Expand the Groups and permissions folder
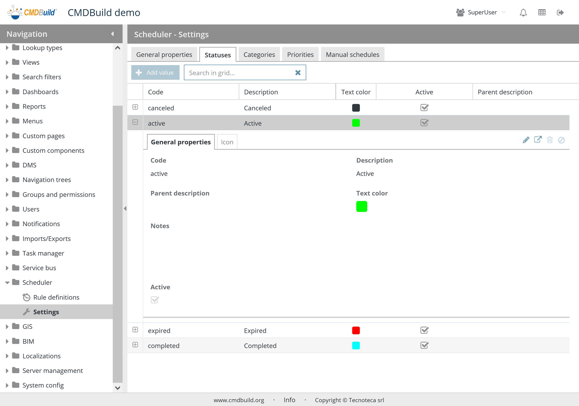The image size is (579, 406). point(7,194)
